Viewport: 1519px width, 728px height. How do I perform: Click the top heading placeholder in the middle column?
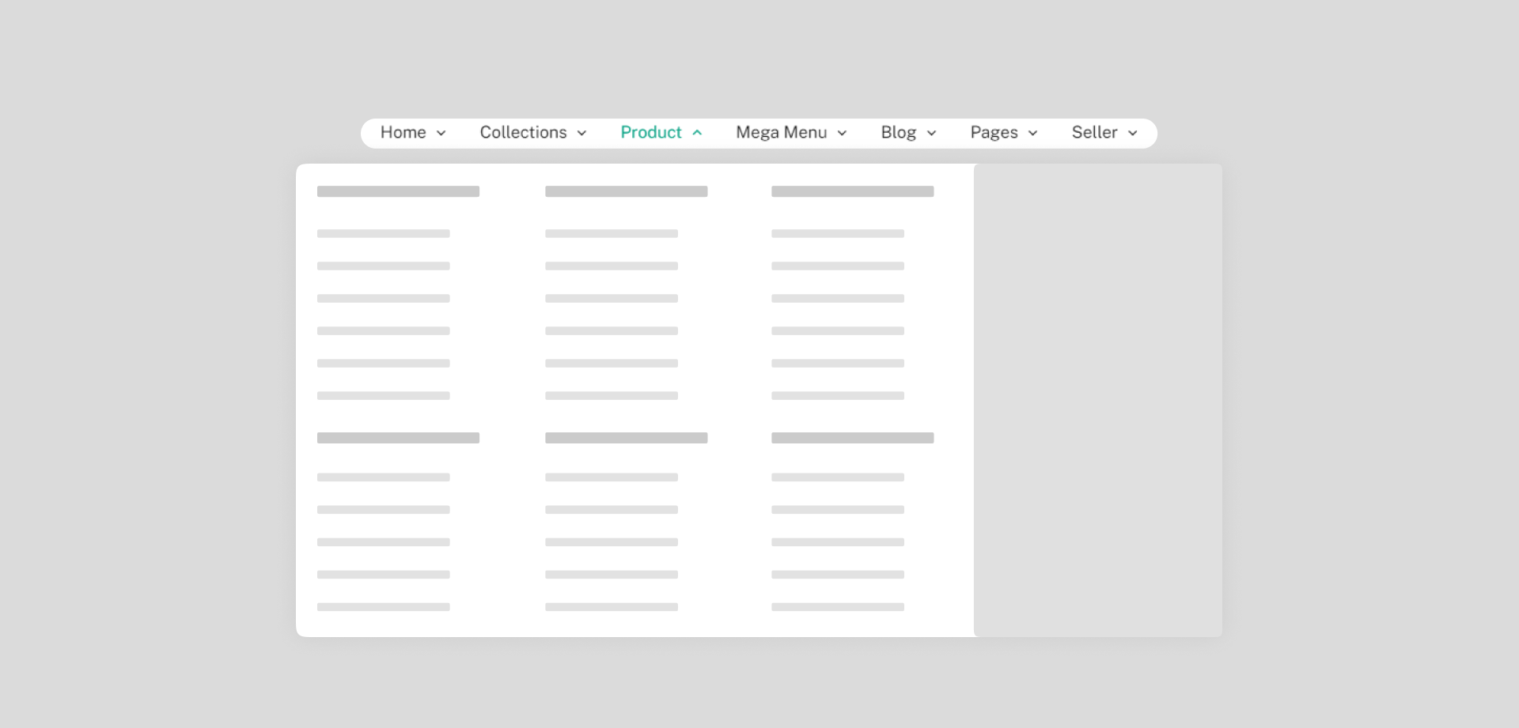click(626, 191)
